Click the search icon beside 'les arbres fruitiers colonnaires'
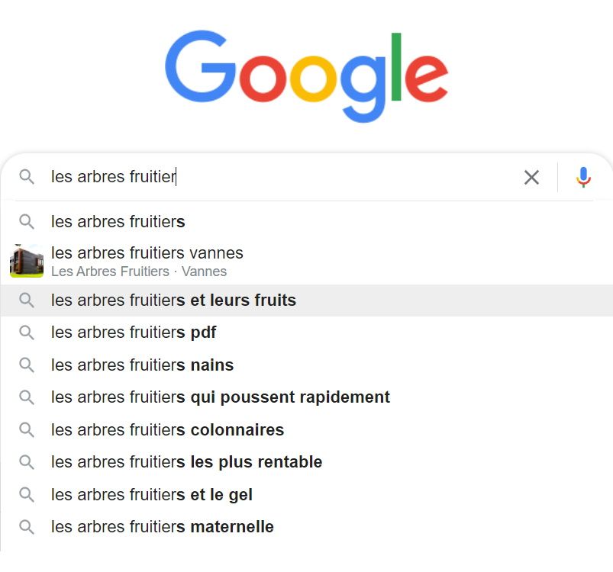The height and width of the screenshot is (572, 613). click(26, 429)
